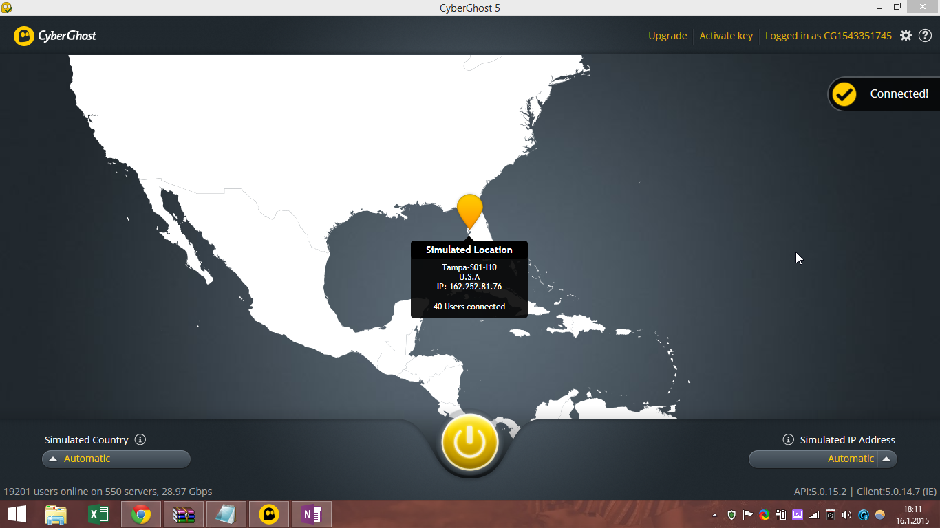Click the CyberGhost logo in header
The width and height of the screenshot is (940, 528).
[x=55, y=36]
